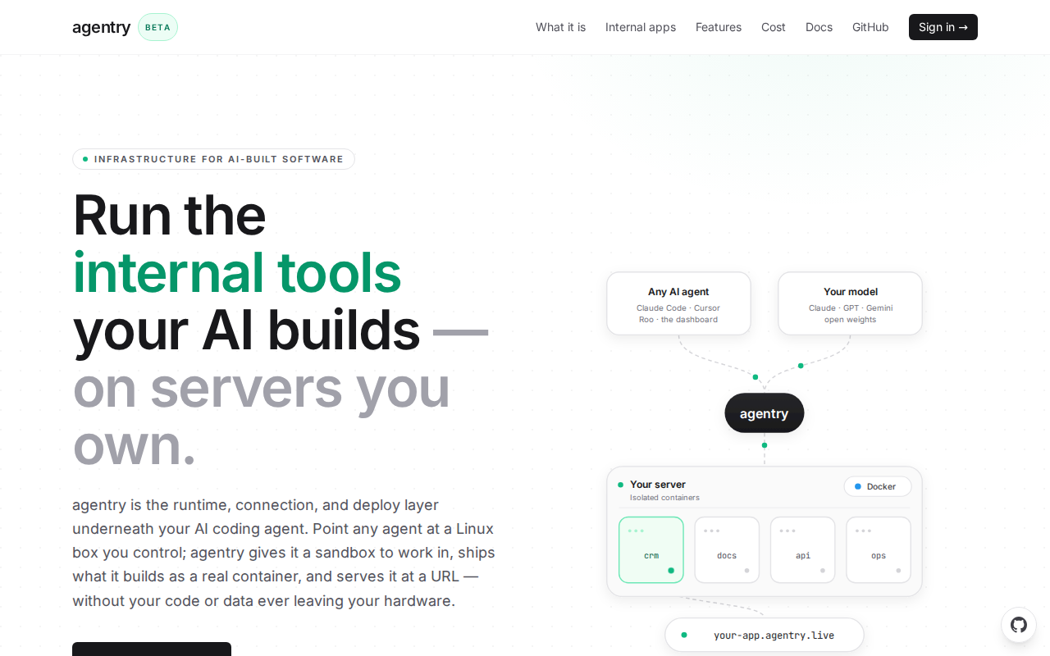Viewport: 1050px width, 656px height.
Task: Open the GitHub floating icon button
Action: (1018, 625)
